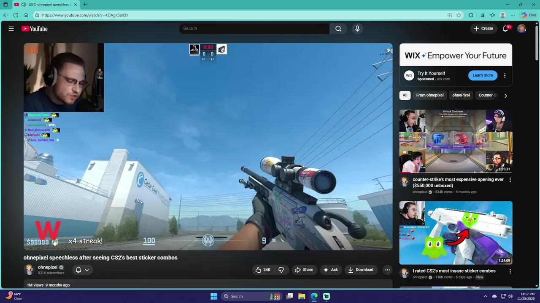Open the Wix ad options menu
The image size is (540, 303).
pyautogui.click(x=505, y=76)
